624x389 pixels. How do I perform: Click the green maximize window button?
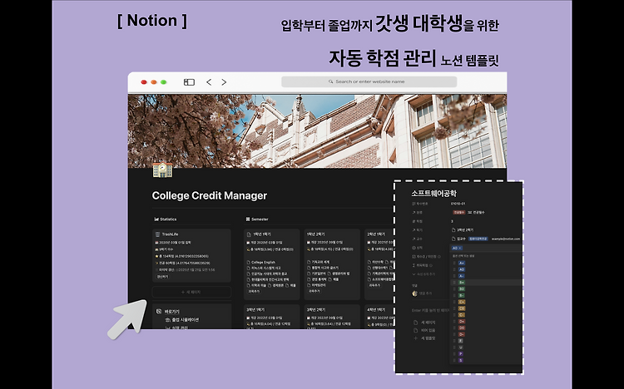point(164,82)
